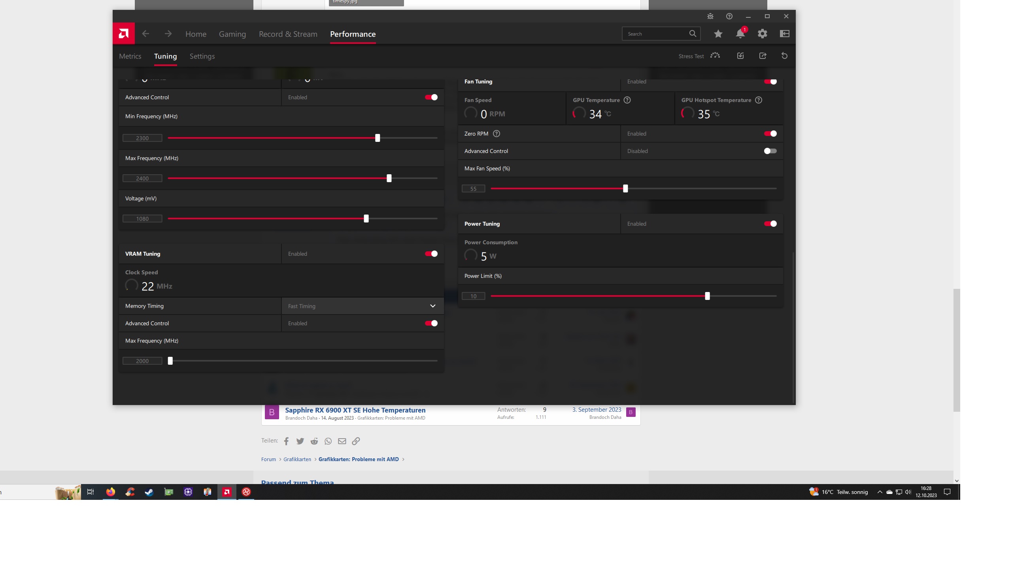Open the Sapphire RX 6900 XT thread link

tap(355, 410)
